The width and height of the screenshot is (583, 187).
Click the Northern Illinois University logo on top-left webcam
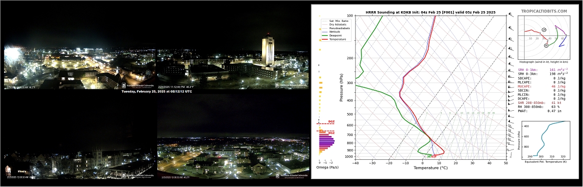pos(137,85)
